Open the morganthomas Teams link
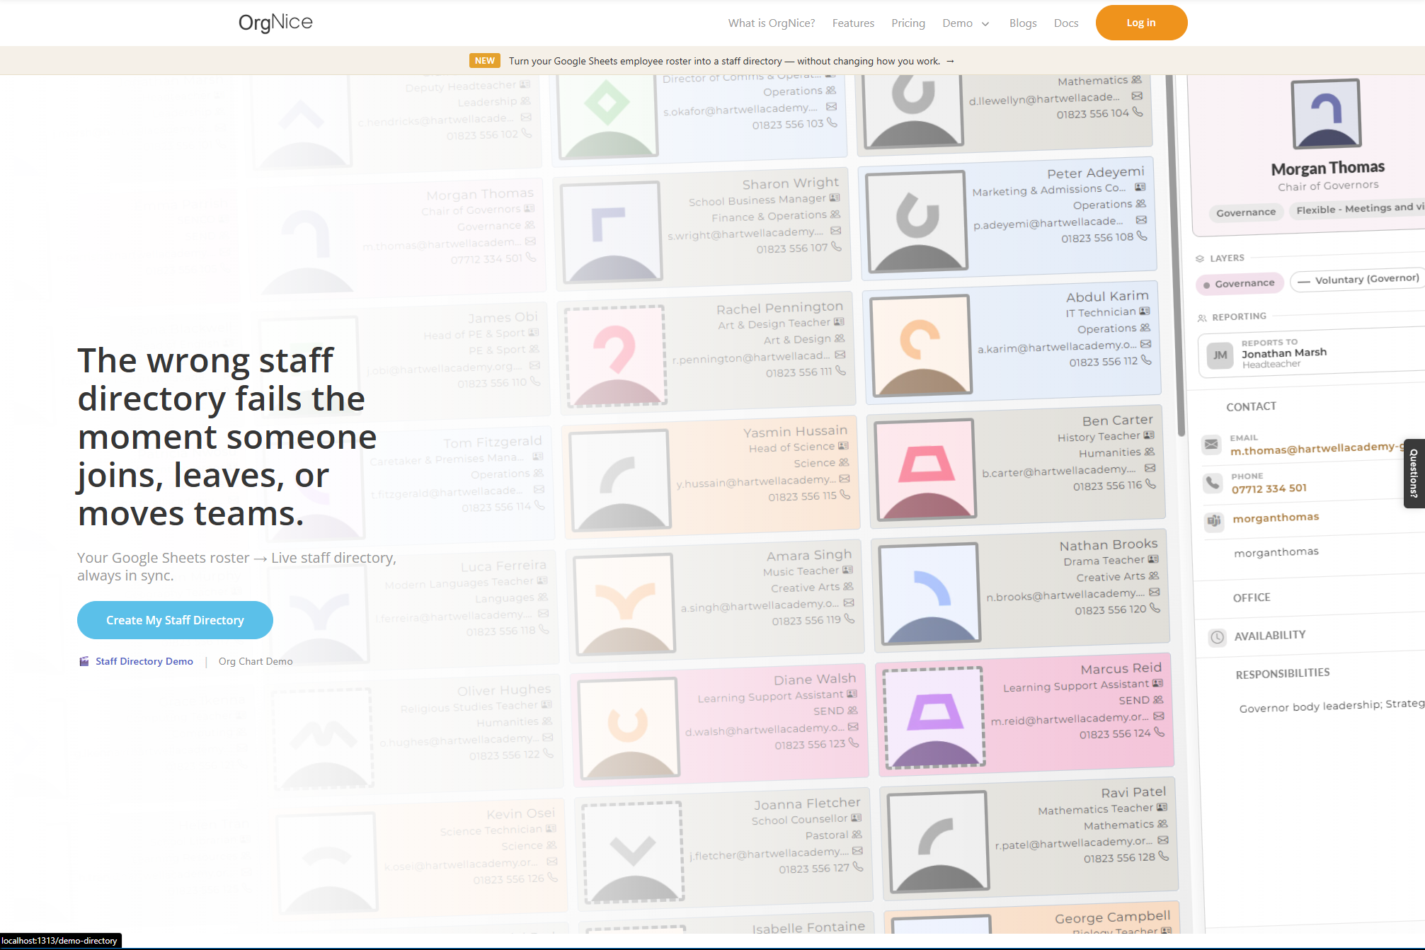The width and height of the screenshot is (1425, 950). point(1276,517)
